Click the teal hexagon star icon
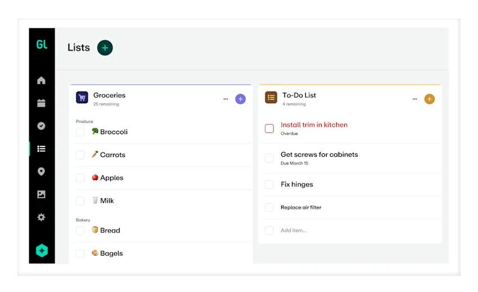Screen dimensions: 478x292 (42, 250)
